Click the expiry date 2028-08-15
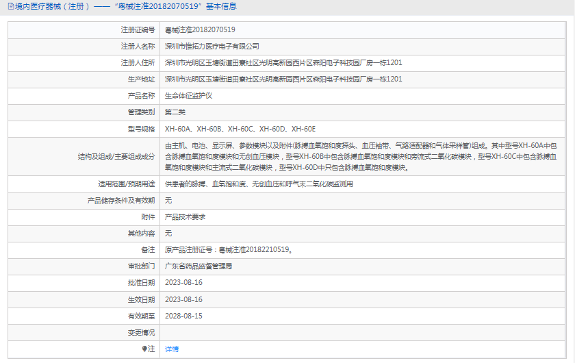 point(183,316)
